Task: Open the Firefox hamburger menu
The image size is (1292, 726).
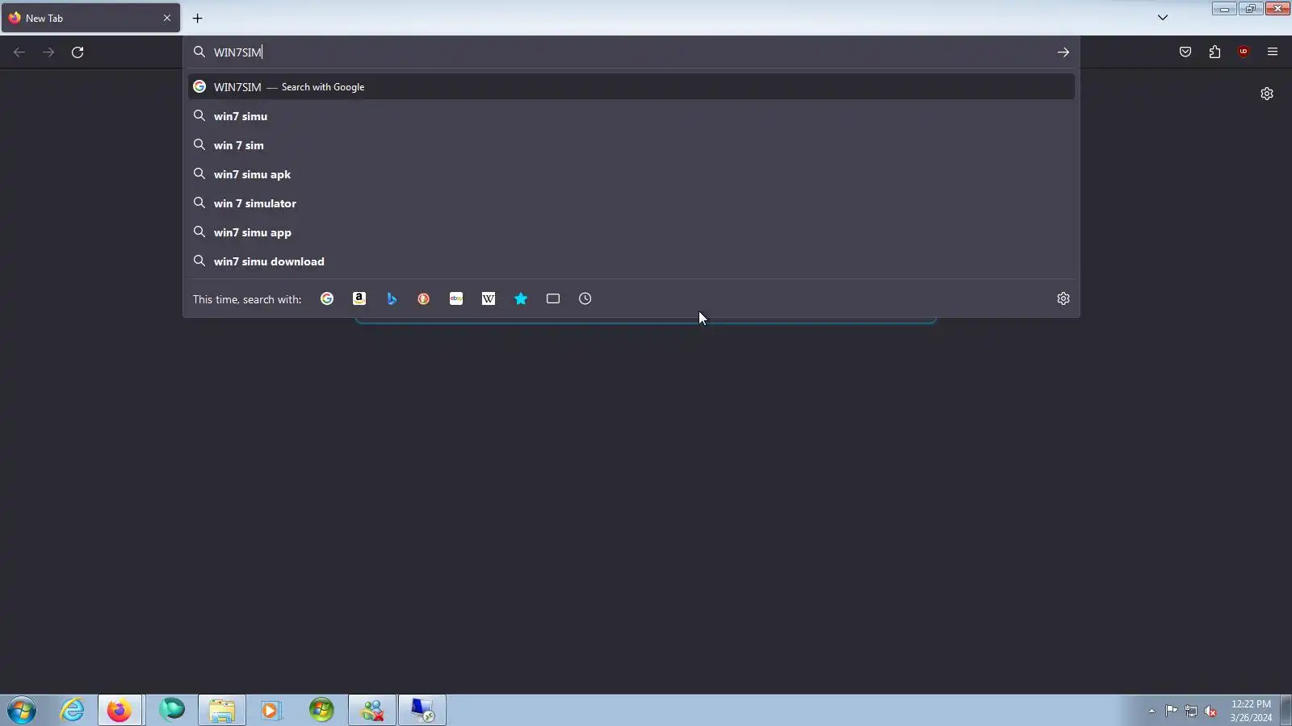Action: (1273, 52)
